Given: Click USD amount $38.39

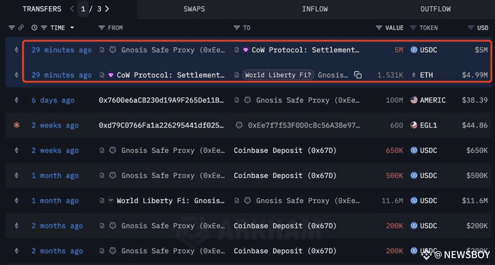Looking at the screenshot, I should [x=475, y=100].
